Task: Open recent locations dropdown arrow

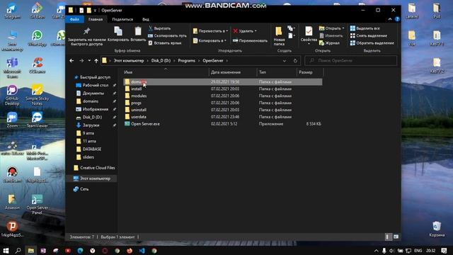Action: coord(89,61)
